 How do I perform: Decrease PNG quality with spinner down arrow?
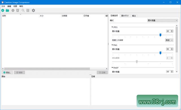[172, 50]
